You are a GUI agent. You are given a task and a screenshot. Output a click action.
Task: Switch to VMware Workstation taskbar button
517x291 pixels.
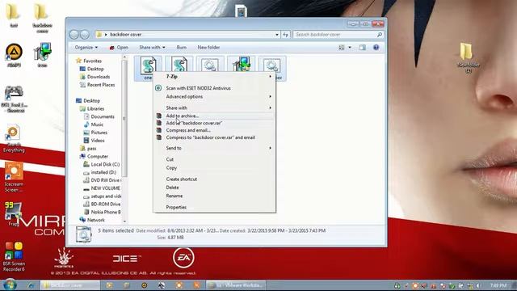pos(236,285)
